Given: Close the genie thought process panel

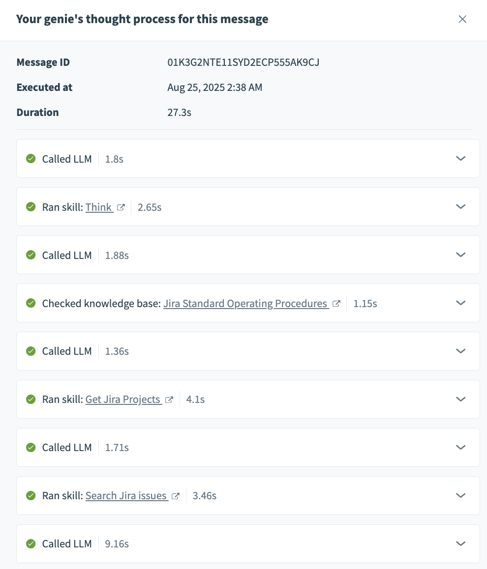Looking at the screenshot, I should click(462, 20).
